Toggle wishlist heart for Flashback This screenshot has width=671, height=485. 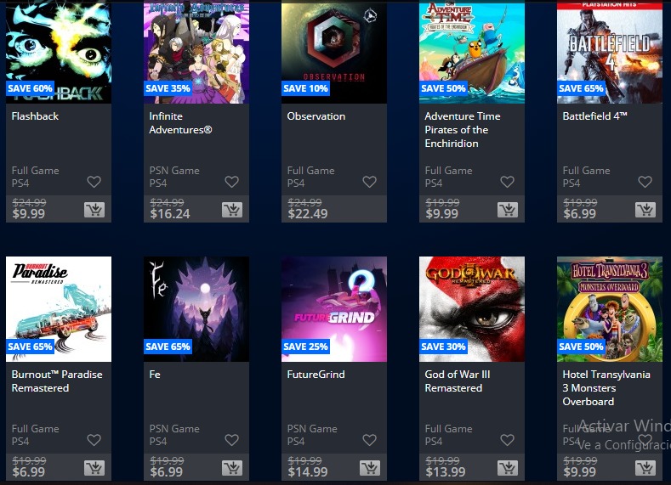[x=94, y=182]
